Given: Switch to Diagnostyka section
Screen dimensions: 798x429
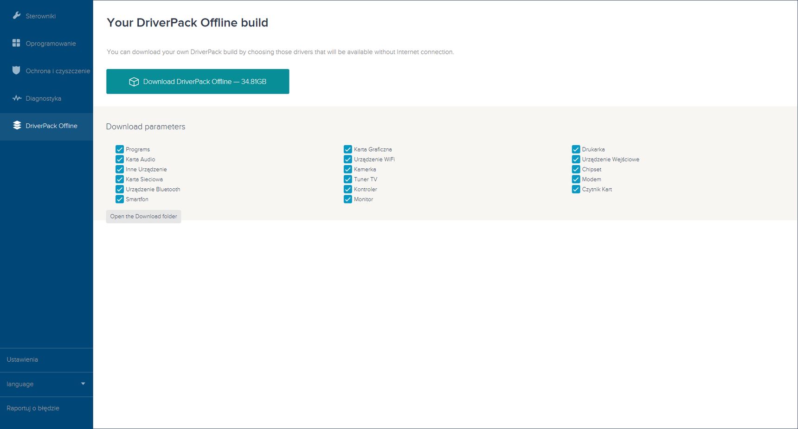Looking at the screenshot, I should coord(46,98).
